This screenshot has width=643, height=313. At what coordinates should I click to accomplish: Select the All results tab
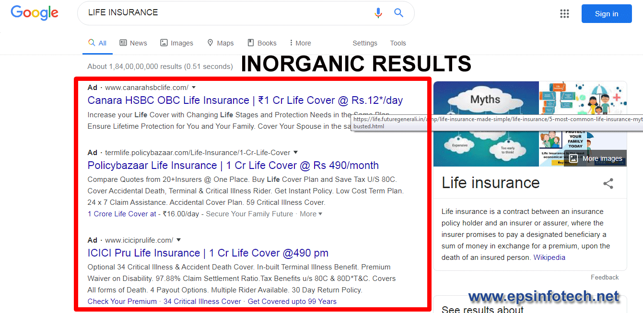(97, 43)
